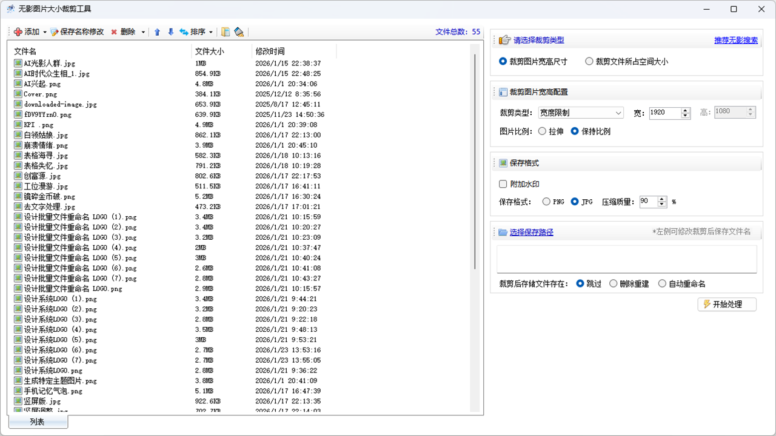Click the 选择保存路径 folder icon
This screenshot has width=776, height=436.
click(x=503, y=232)
